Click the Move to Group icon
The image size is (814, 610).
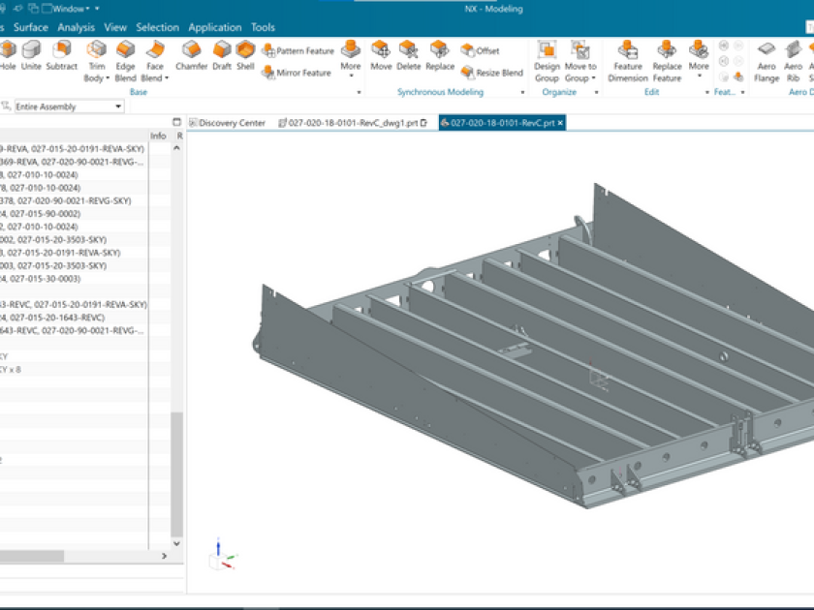pos(580,50)
